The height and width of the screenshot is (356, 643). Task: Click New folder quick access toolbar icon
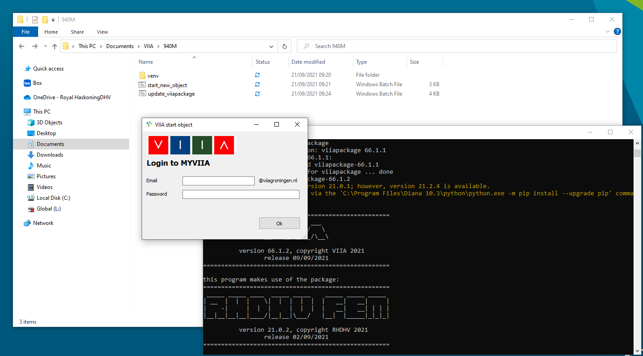pos(45,19)
